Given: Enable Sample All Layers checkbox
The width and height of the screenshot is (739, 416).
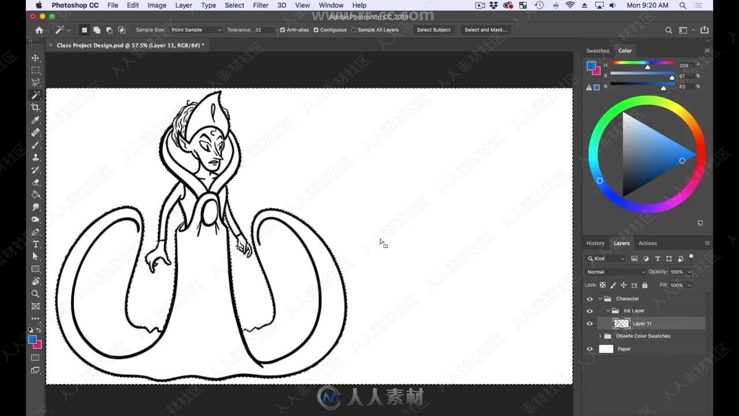Looking at the screenshot, I should click(x=353, y=30).
